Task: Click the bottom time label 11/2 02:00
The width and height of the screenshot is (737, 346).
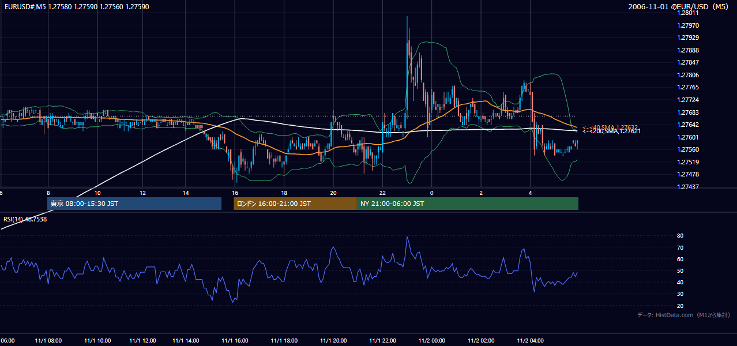Action: [x=481, y=340]
